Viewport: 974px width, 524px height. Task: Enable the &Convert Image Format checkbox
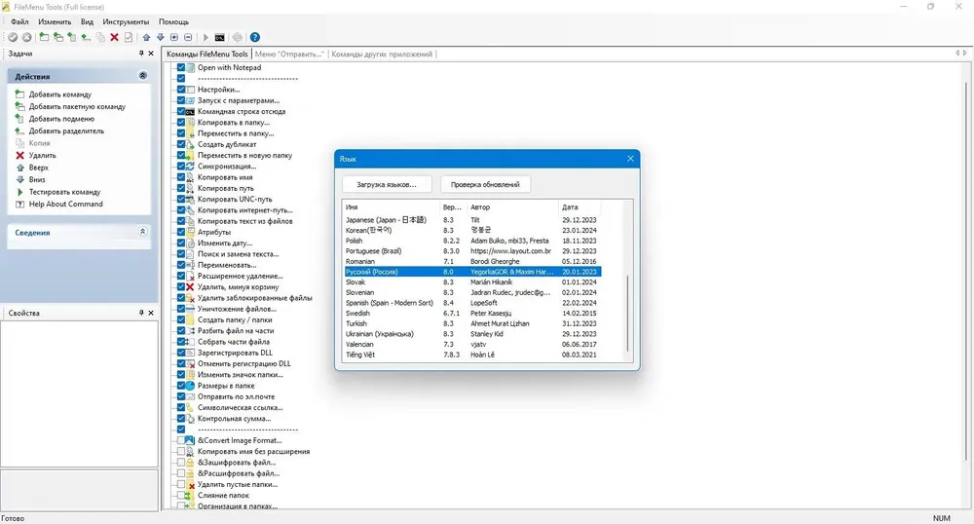(181, 440)
